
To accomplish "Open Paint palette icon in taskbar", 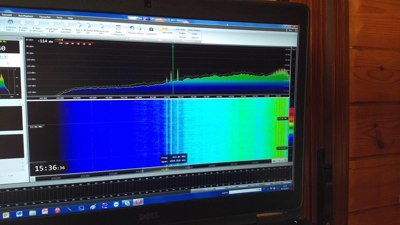I will 93,207.
